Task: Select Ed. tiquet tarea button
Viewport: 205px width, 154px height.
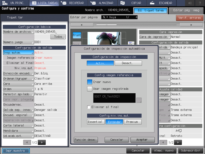Action: click(x=151, y=10)
